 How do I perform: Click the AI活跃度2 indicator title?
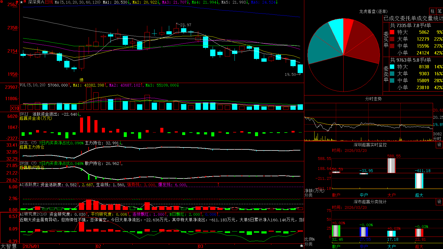[x=29, y=185]
